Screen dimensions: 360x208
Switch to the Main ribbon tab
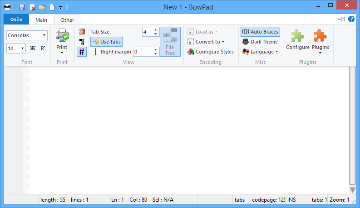coord(41,20)
